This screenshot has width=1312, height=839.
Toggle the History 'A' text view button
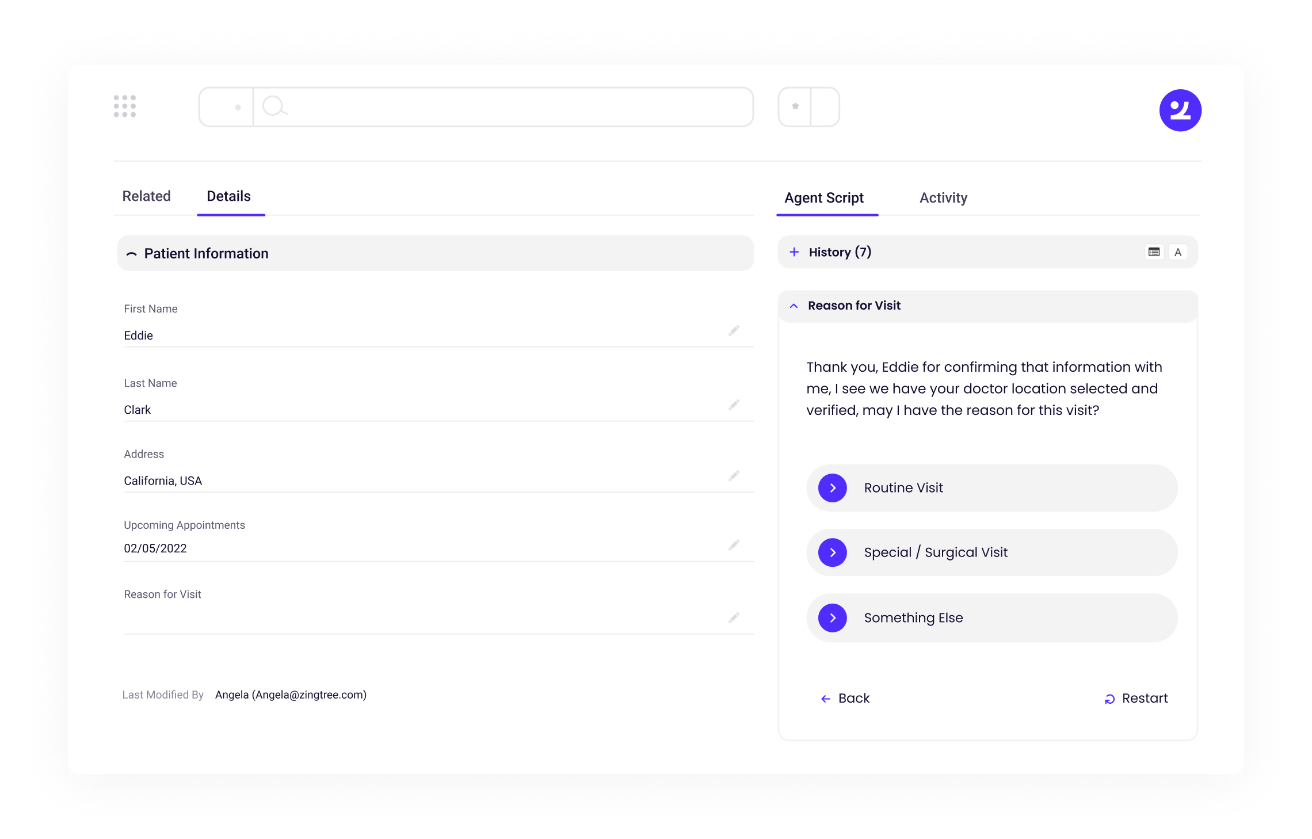point(1178,252)
